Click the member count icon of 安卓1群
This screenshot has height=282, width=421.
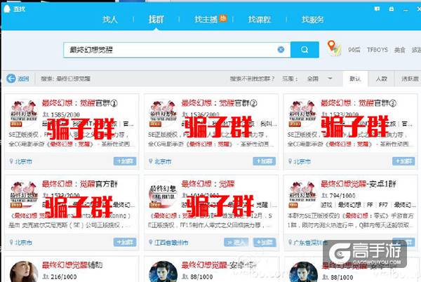click(324, 194)
